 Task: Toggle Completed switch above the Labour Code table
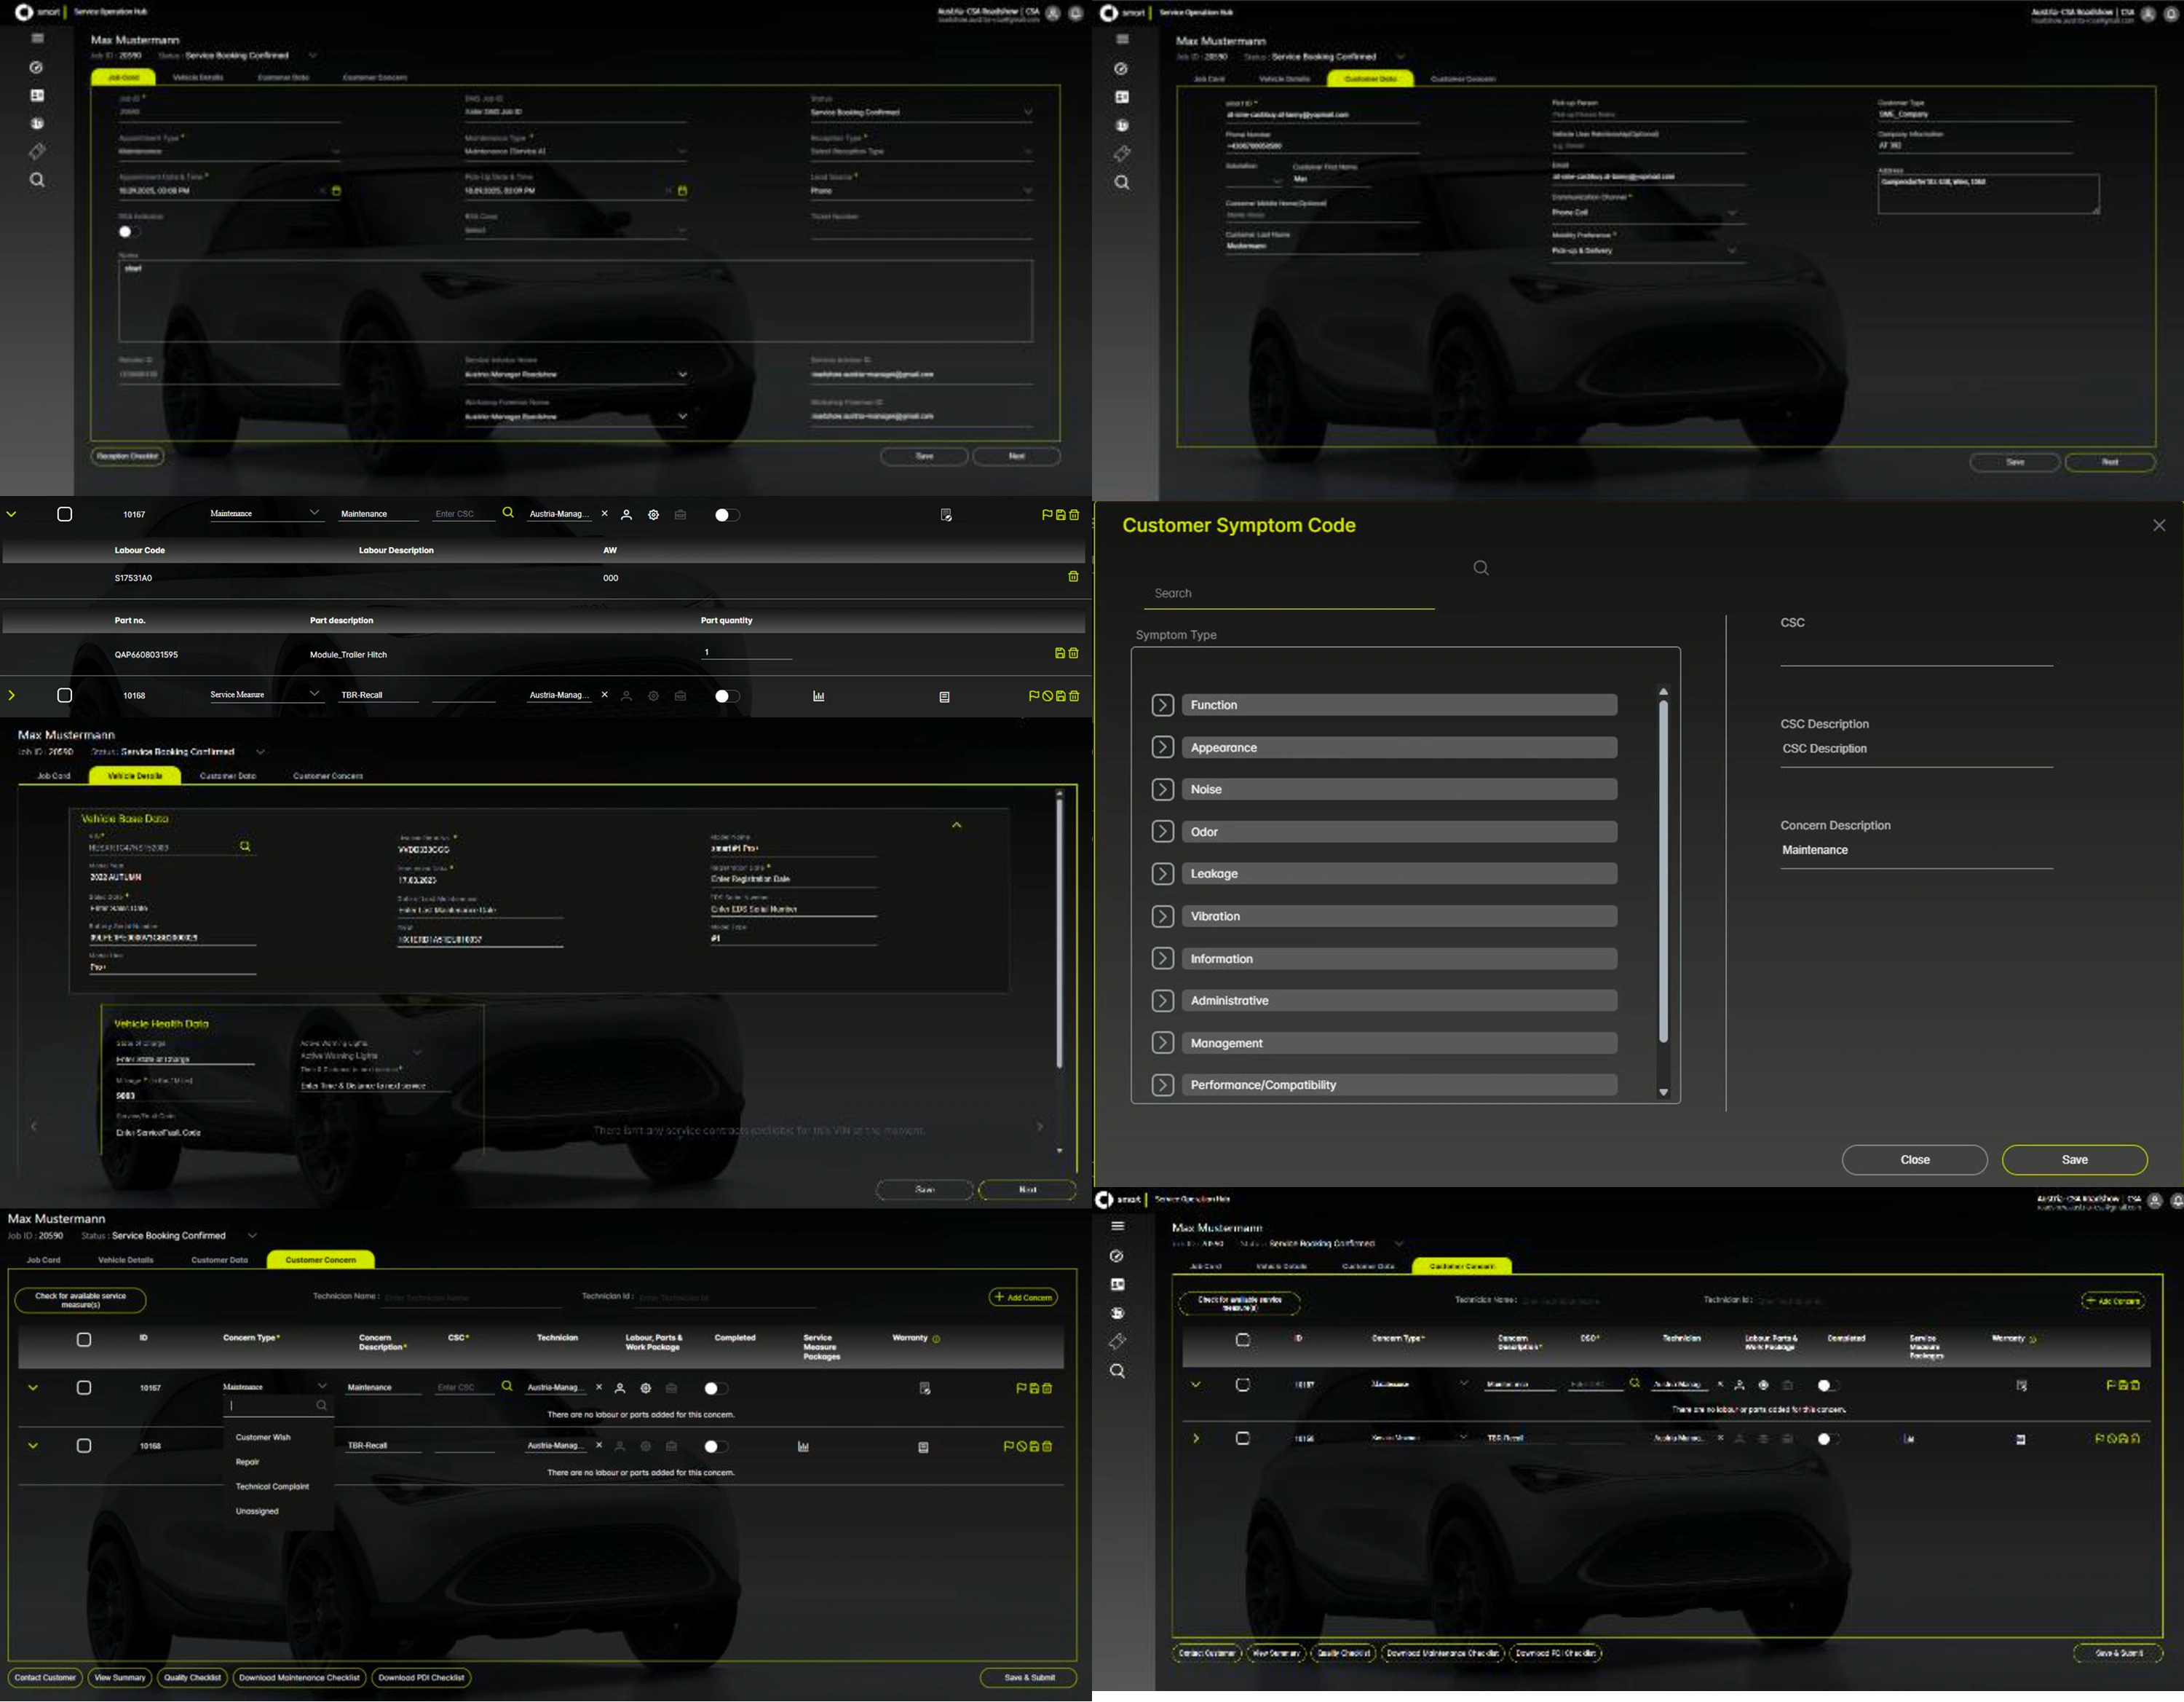(727, 516)
